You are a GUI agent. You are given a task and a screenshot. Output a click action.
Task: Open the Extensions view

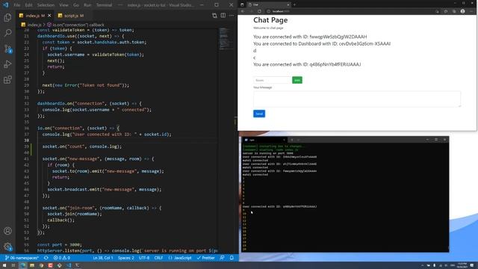[x=7, y=80]
